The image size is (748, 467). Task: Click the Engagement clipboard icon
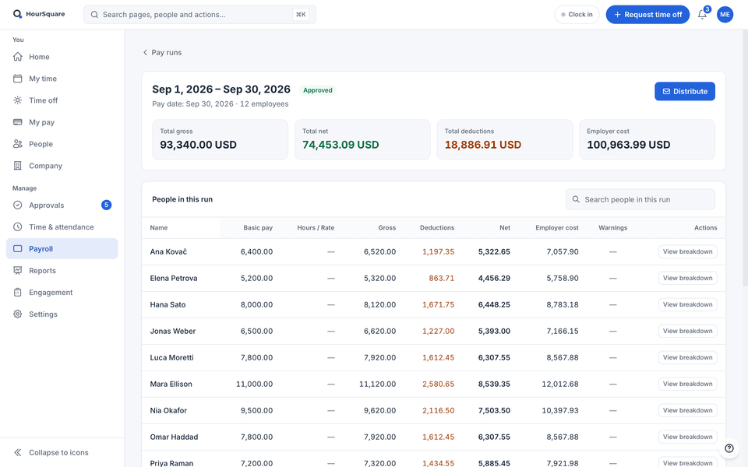click(18, 292)
